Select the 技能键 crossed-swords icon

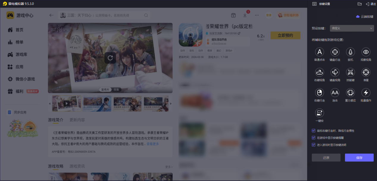351,72
